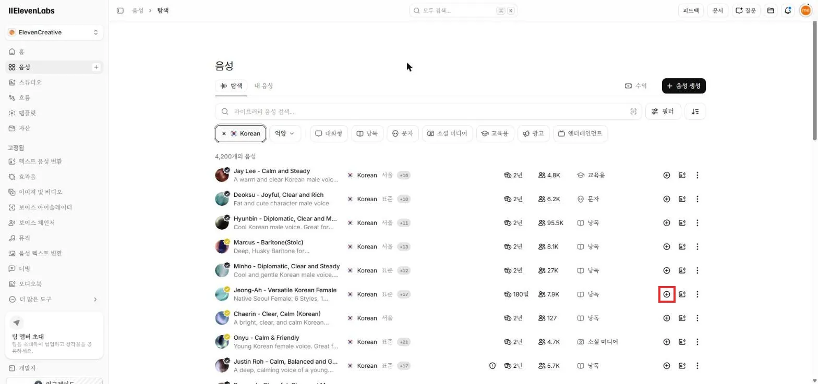Screen dimensions: 818x384
Task: Click the 모두 검색 global search box
Action: pyautogui.click(x=463, y=10)
